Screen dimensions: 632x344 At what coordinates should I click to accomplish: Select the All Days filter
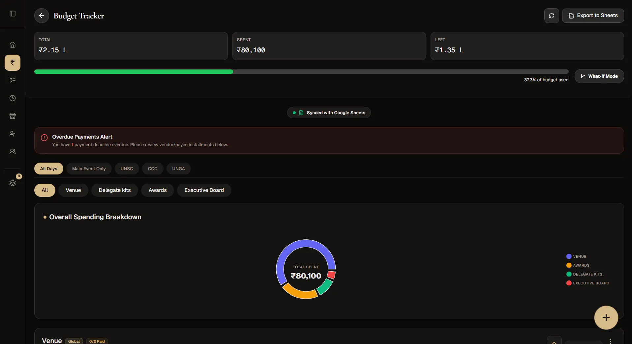pyautogui.click(x=49, y=169)
